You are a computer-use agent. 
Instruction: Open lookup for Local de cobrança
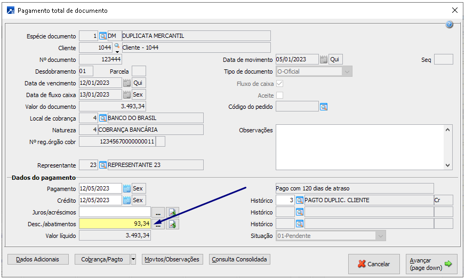[x=103, y=118]
